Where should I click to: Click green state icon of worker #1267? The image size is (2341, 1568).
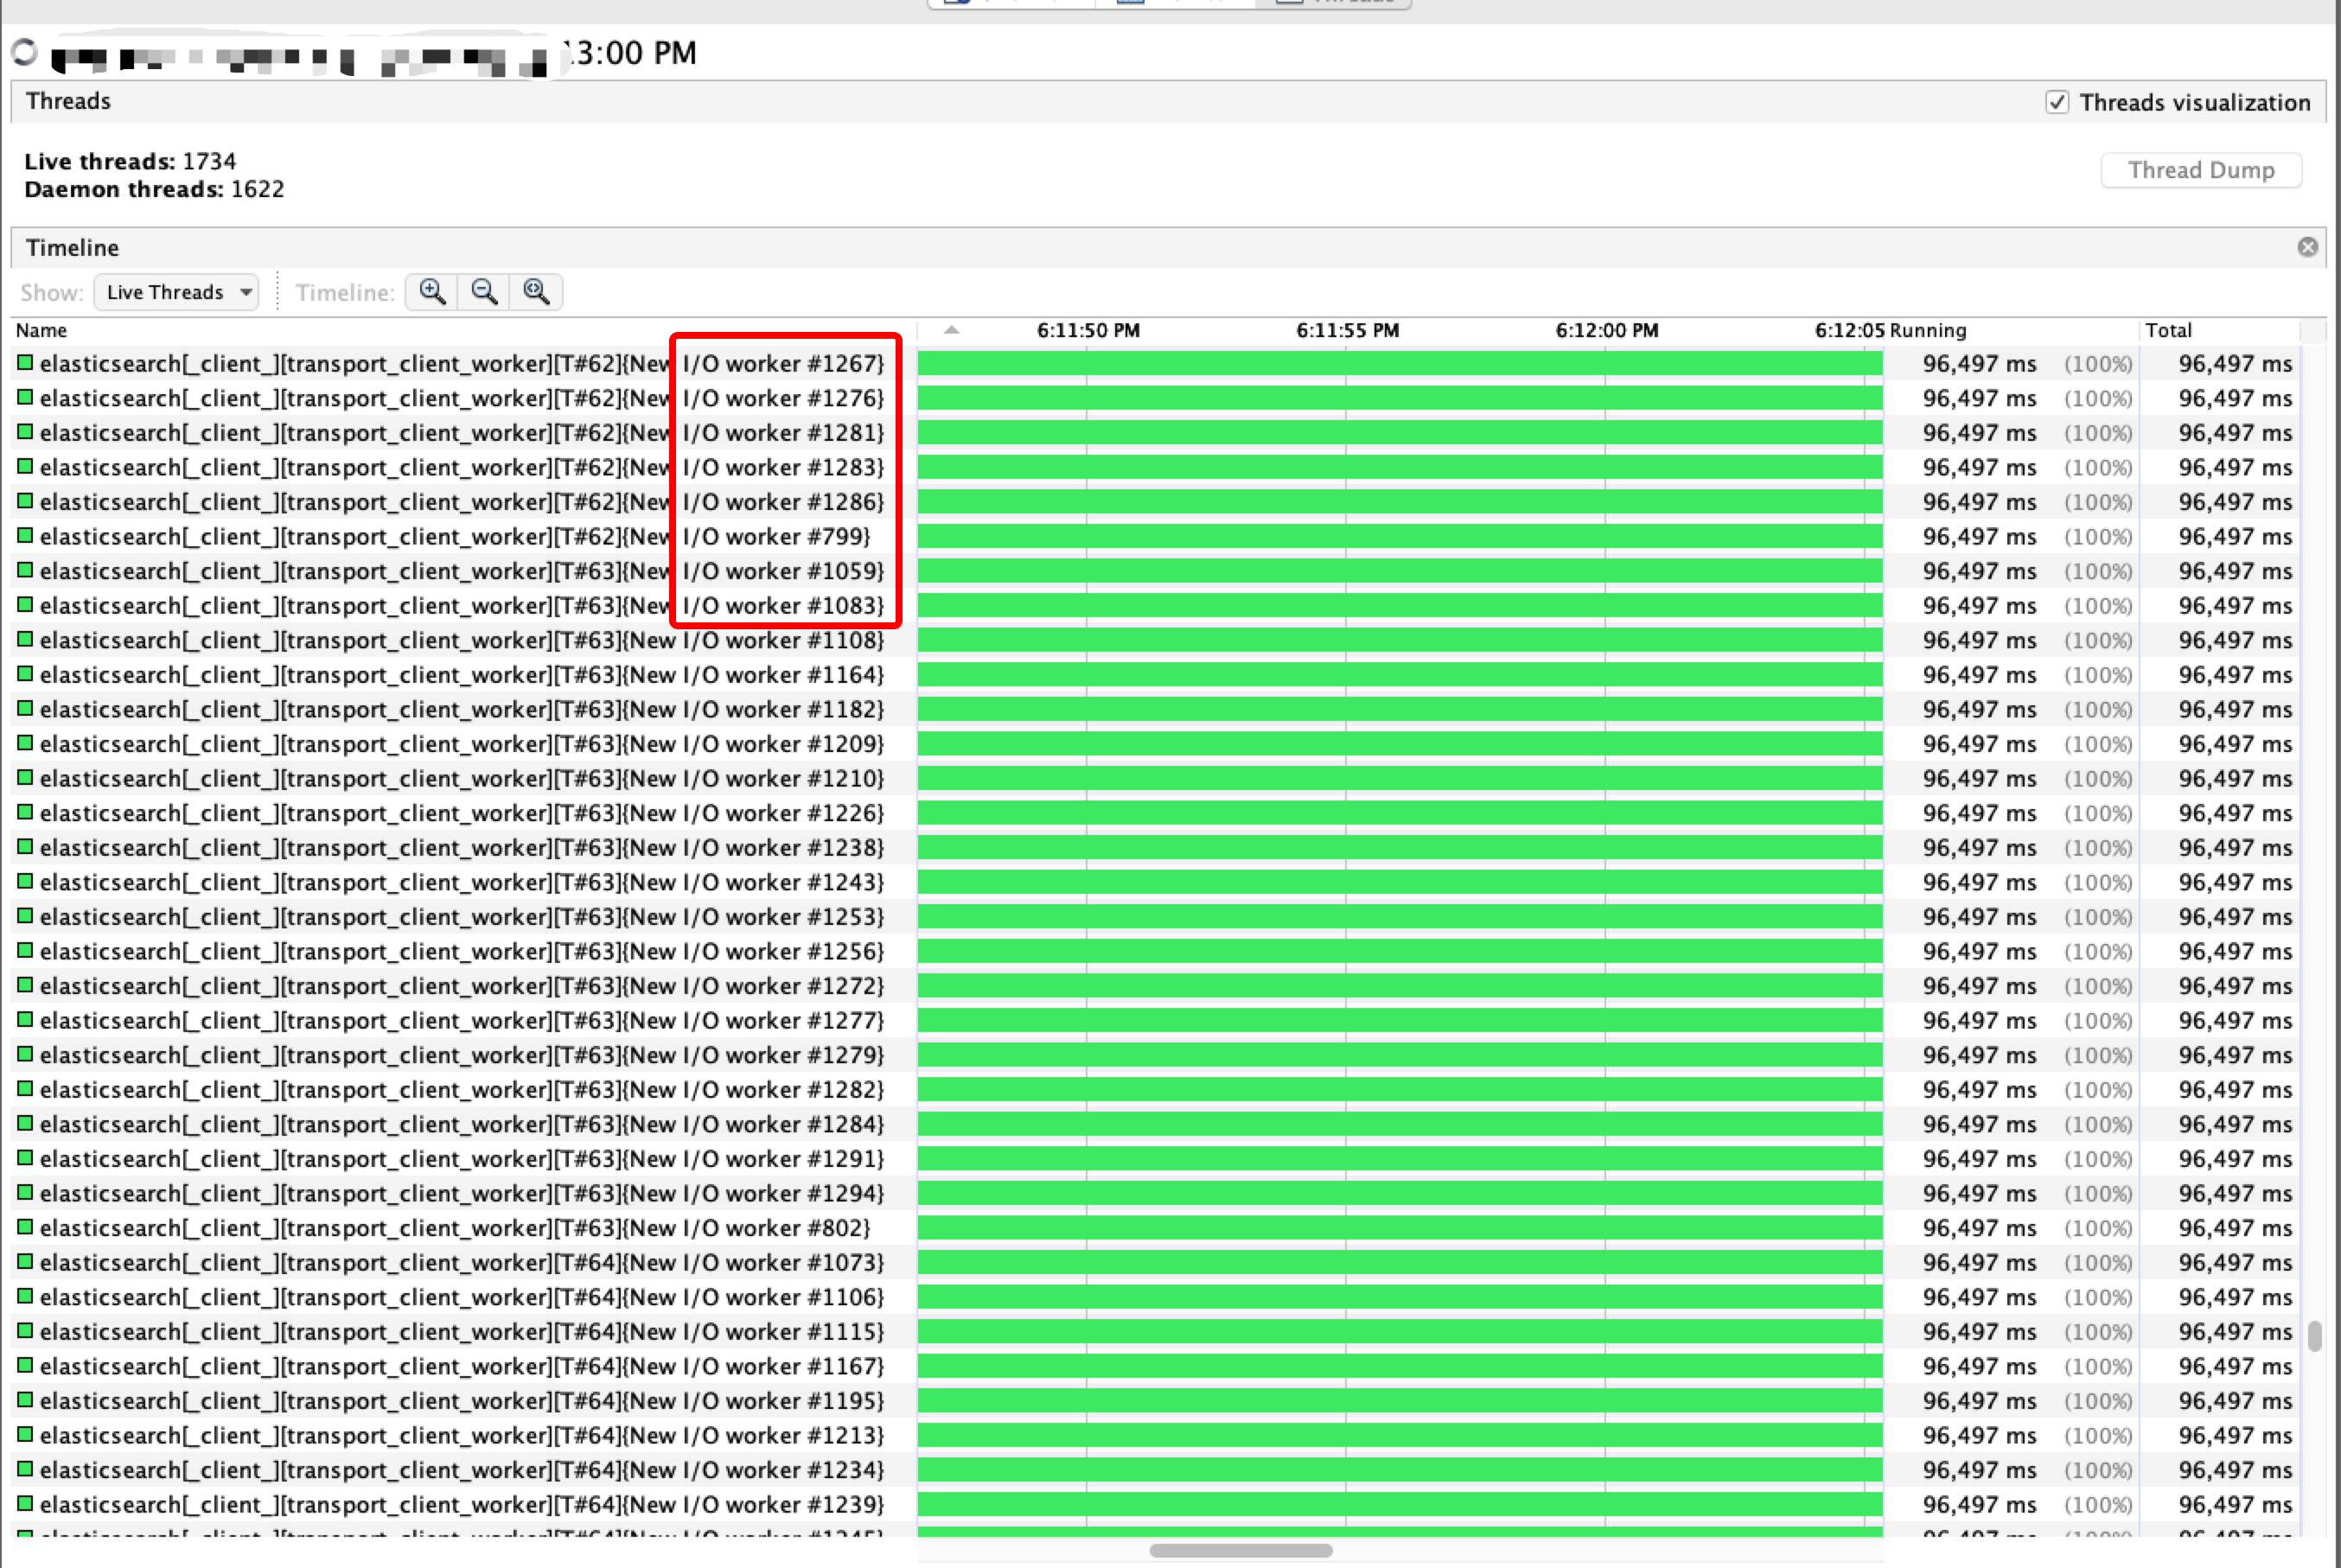(25, 363)
